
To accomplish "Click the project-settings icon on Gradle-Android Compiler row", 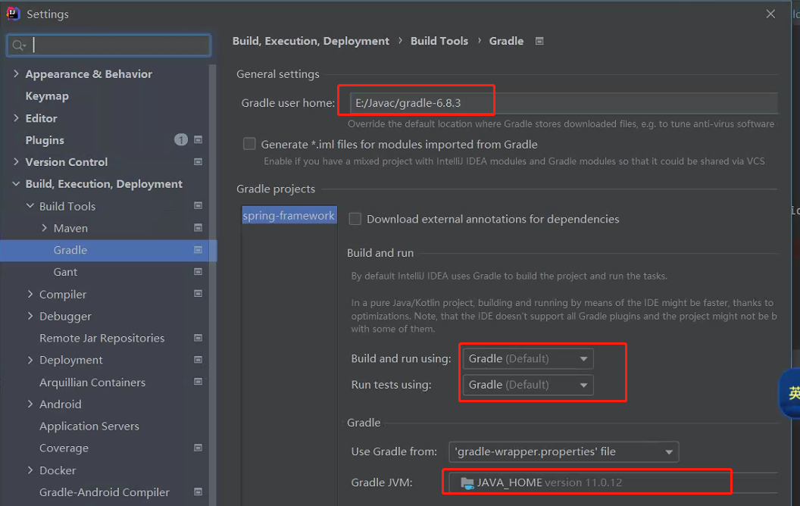I will pyautogui.click(x=198, y=492).
